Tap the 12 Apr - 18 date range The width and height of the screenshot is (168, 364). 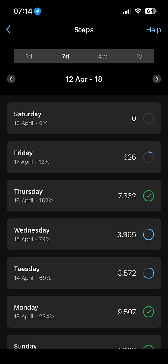[84, 79]
